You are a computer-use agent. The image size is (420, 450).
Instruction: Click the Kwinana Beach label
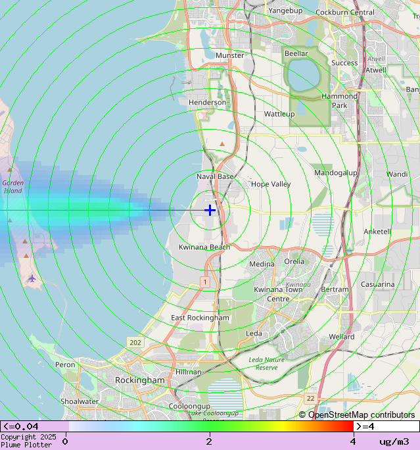click(204, 247)
